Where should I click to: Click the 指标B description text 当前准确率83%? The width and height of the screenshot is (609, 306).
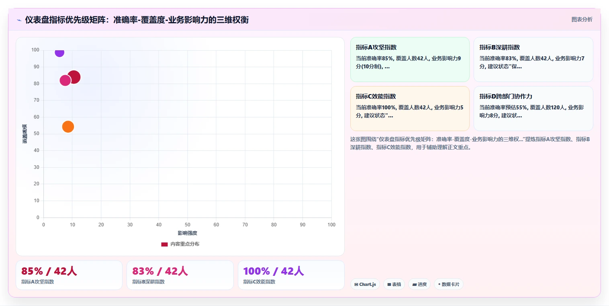pos(532,62)
